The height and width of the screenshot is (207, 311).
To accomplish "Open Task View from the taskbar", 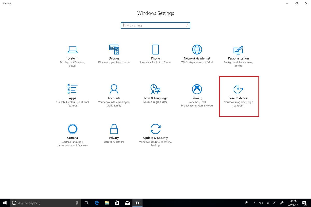I will click(x=86, y=203).
